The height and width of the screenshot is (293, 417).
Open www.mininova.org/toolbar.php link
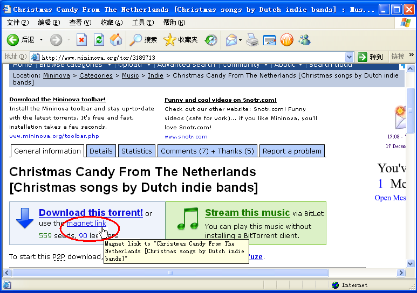click(x=54, y=136)
